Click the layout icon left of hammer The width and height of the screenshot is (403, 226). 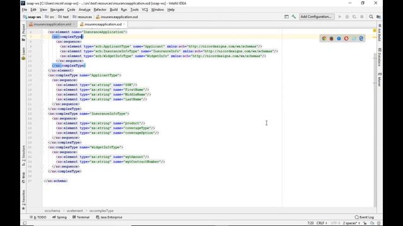pyautogui.click(x=287, y=17)
